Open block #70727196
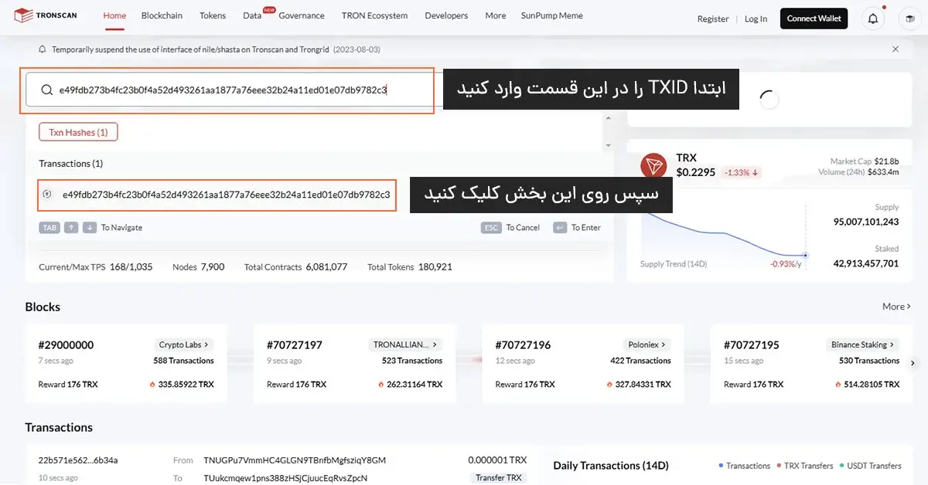Screen dimensions: 928x485 click(523, 345)
